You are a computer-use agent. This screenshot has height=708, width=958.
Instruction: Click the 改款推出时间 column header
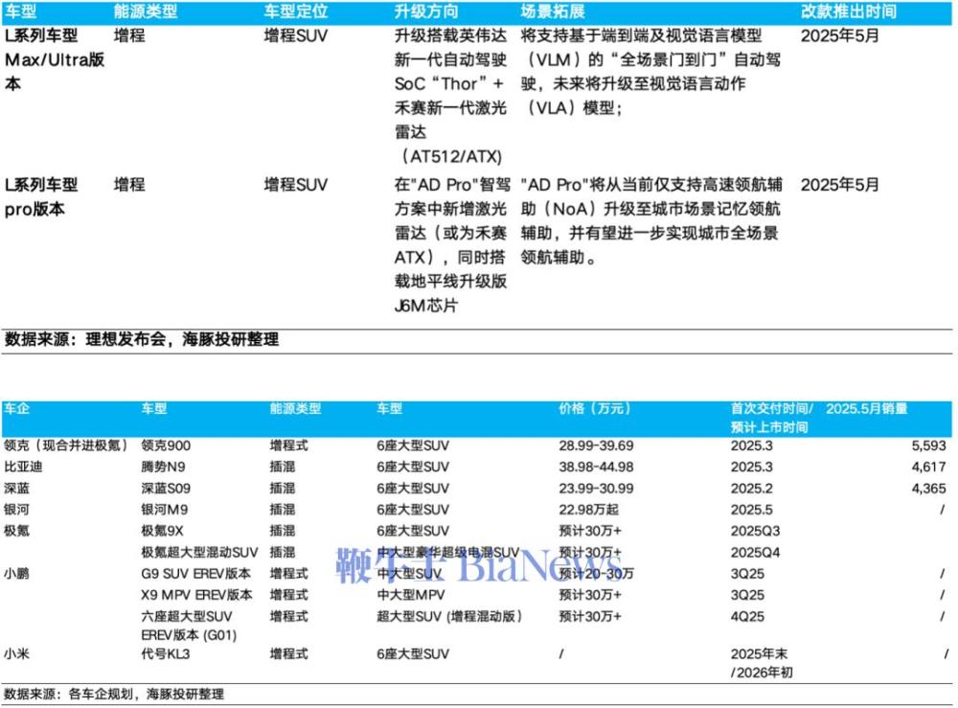(x=849, y=11)
